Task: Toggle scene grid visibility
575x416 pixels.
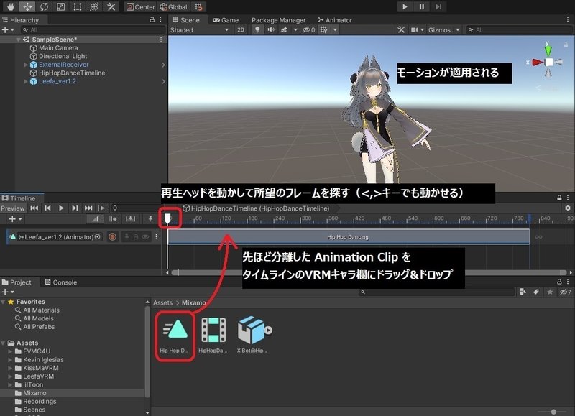Action: tap(324, 30)
